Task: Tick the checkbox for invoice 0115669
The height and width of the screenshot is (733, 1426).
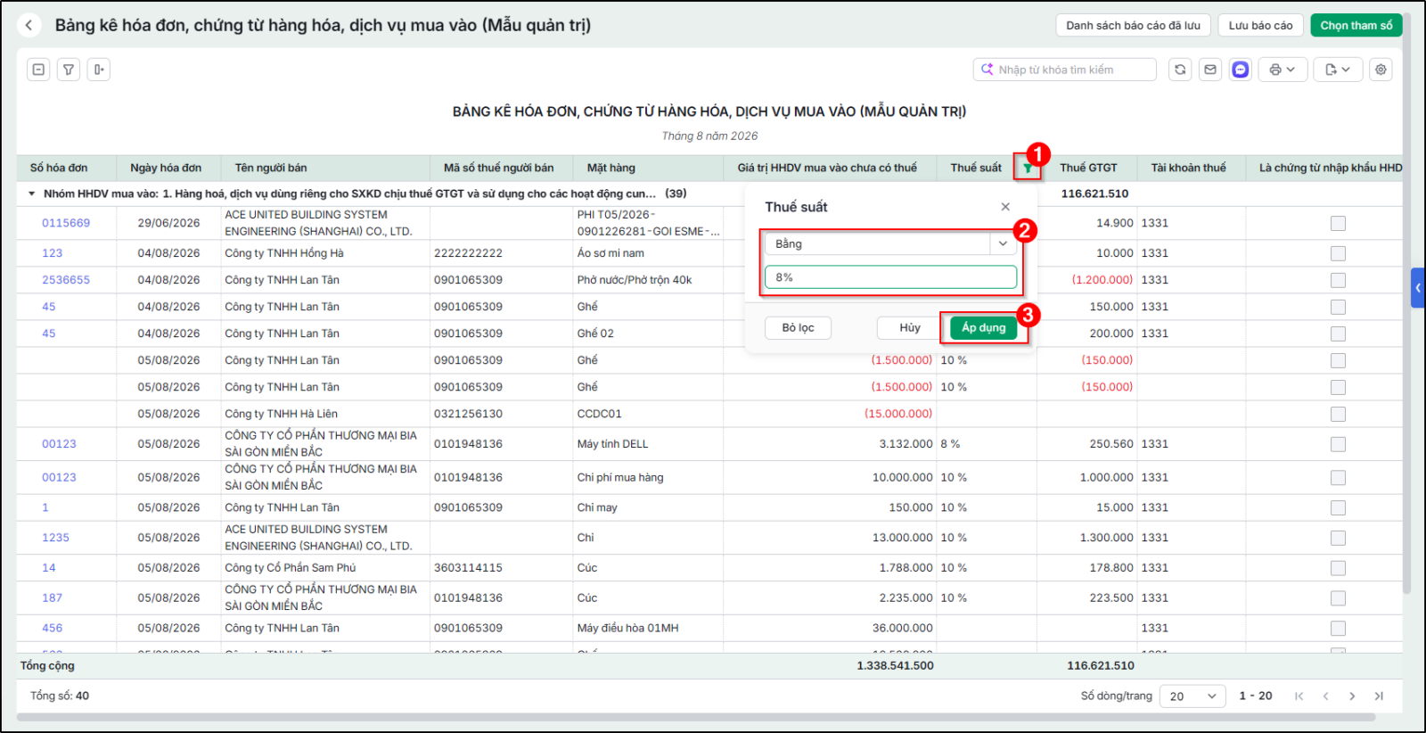Action: click(1338, 223)
